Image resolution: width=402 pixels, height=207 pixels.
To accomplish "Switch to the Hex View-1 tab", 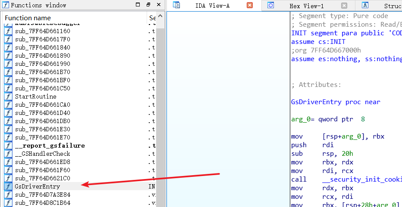I will [x=308, y=6].
